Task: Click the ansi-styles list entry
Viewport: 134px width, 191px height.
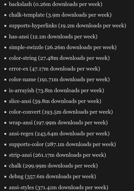Action: 58,187
